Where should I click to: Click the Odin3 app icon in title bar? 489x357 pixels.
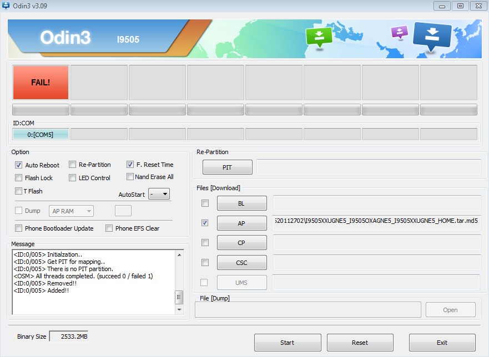coord(6,6)
